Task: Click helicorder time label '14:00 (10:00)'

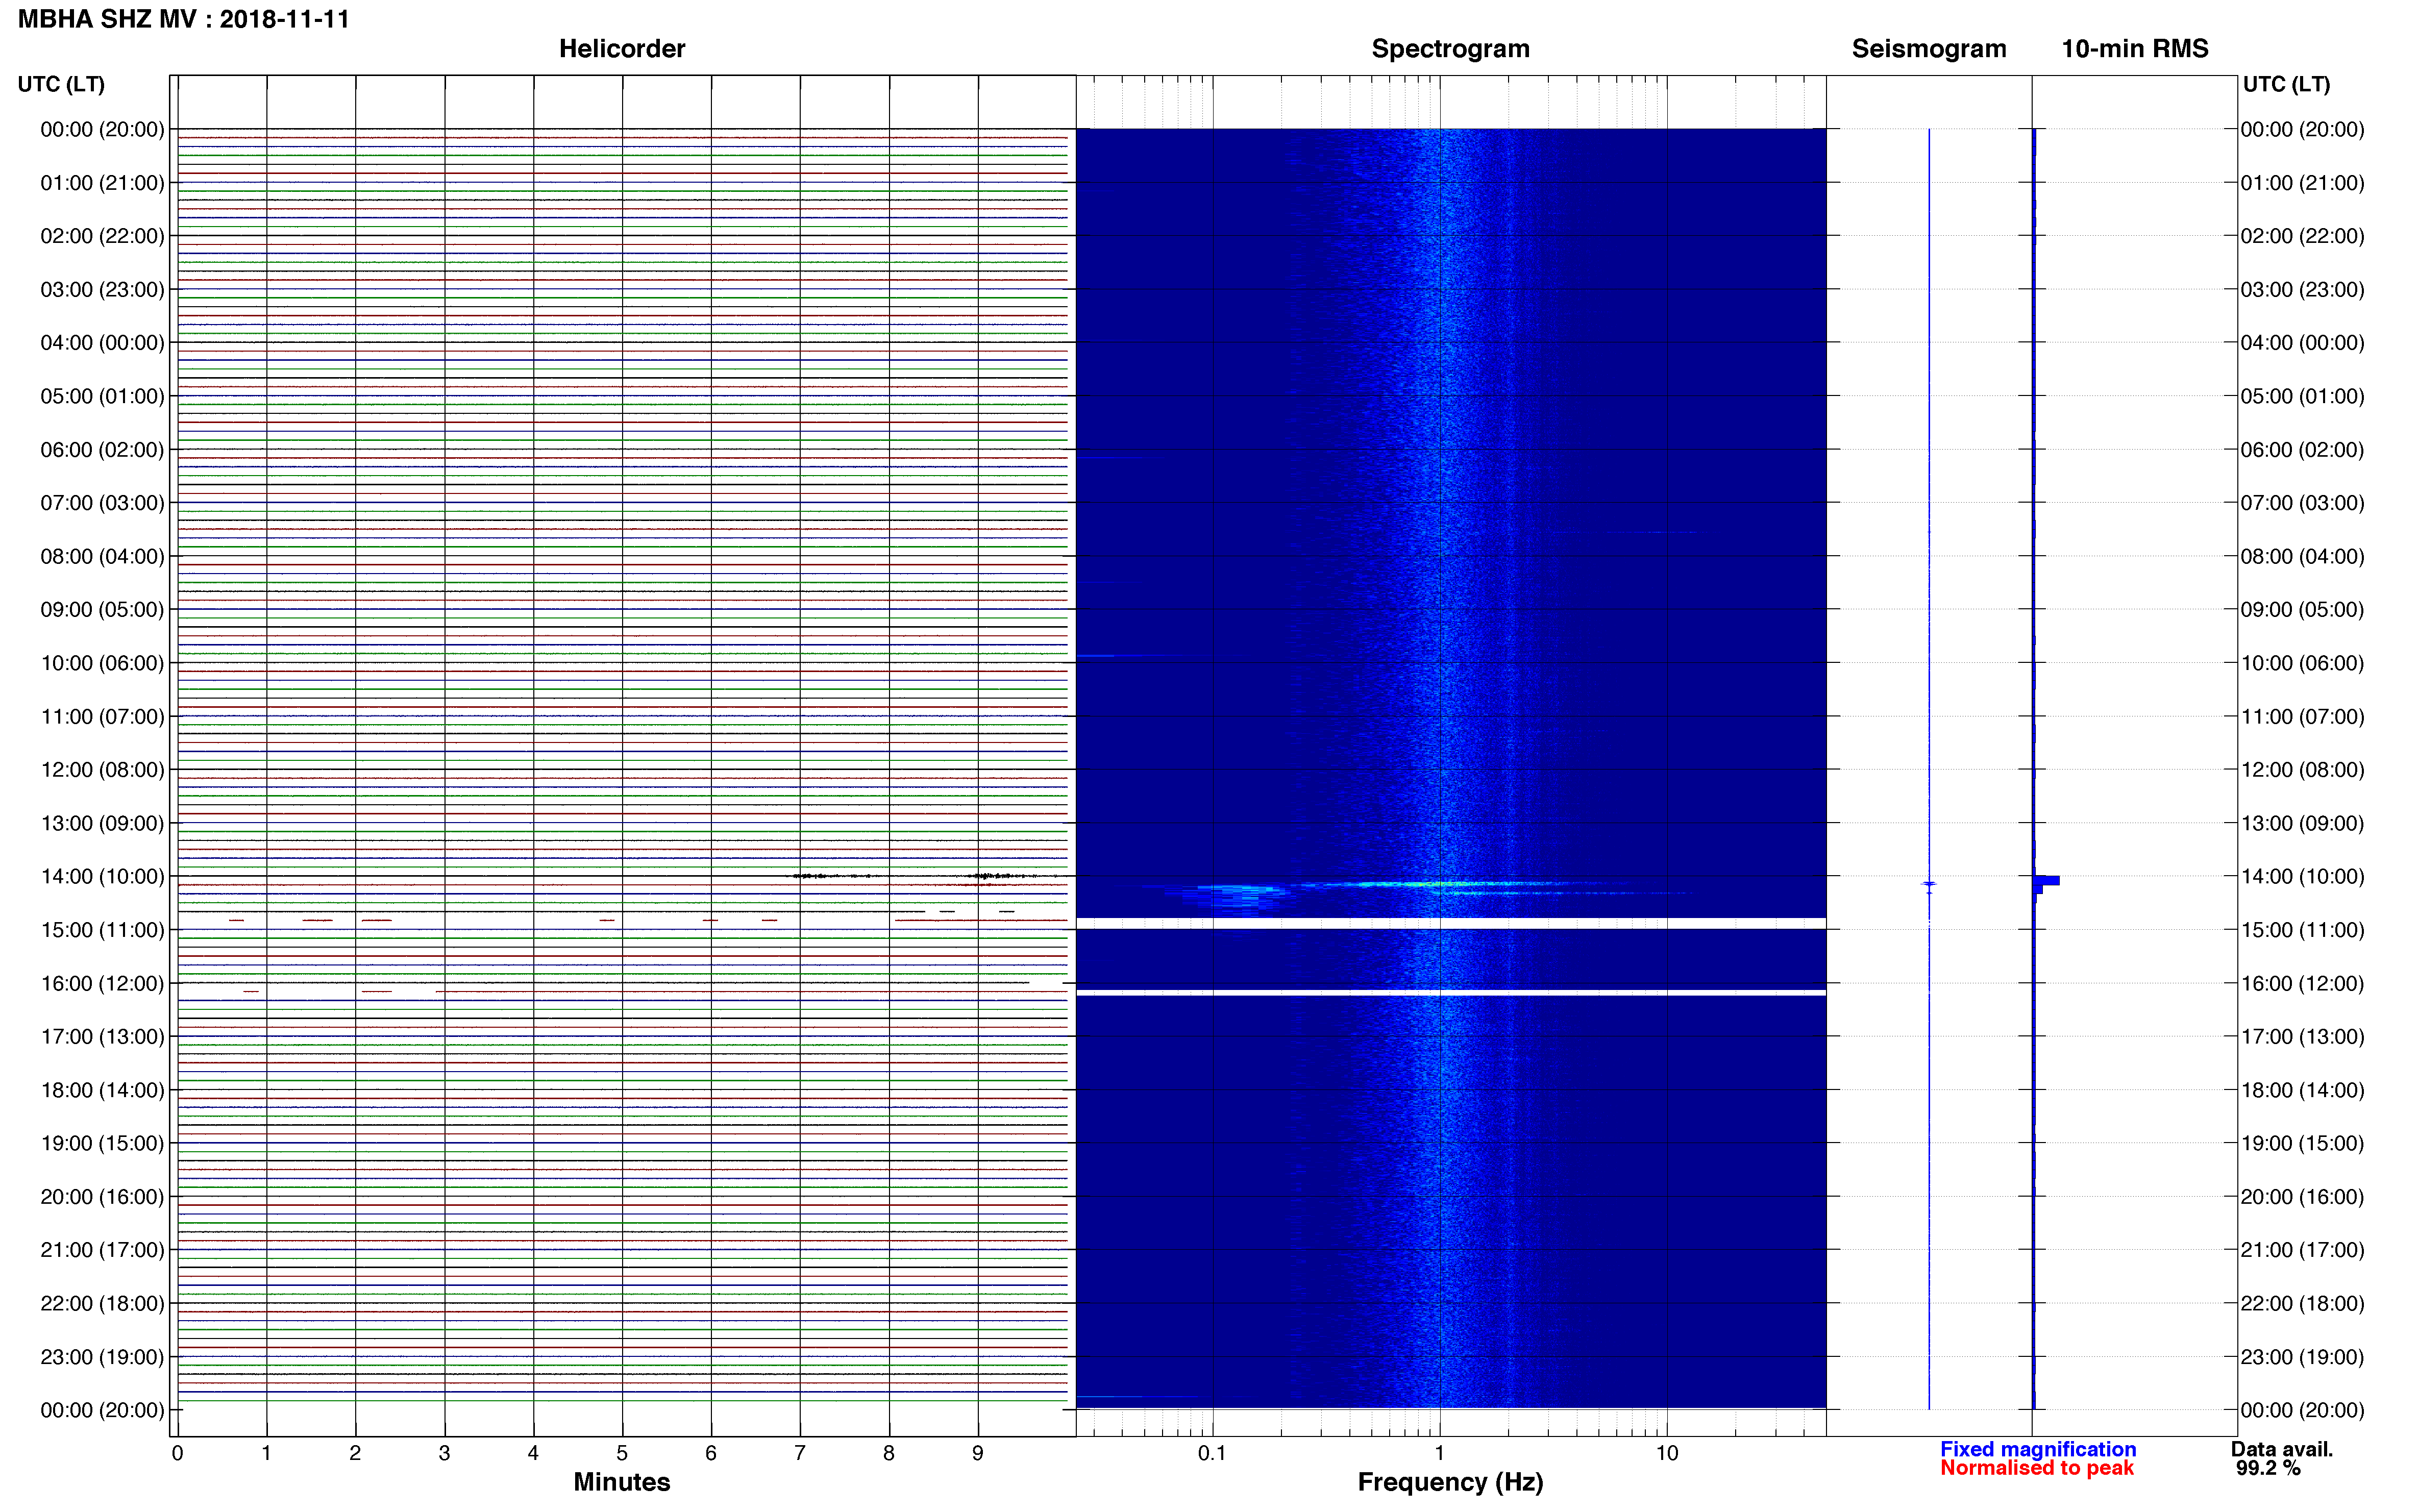Action: click(102, 877)
